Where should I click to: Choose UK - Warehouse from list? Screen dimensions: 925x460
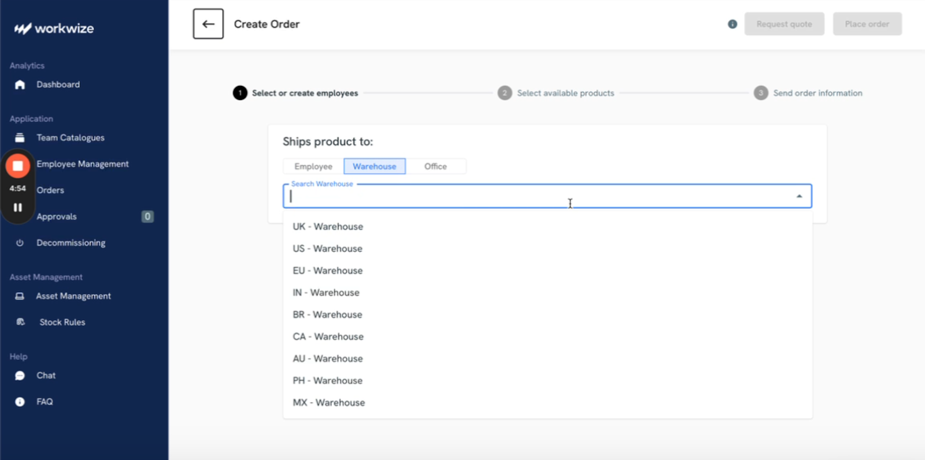point(328,227)
